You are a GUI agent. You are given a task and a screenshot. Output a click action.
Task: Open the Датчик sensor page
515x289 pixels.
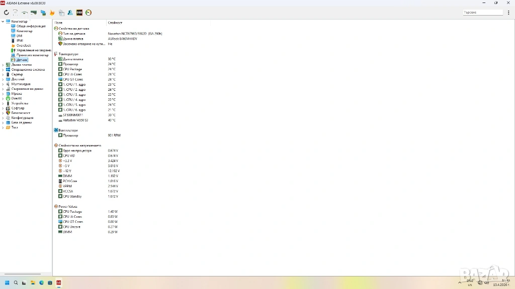pos(22,60)
